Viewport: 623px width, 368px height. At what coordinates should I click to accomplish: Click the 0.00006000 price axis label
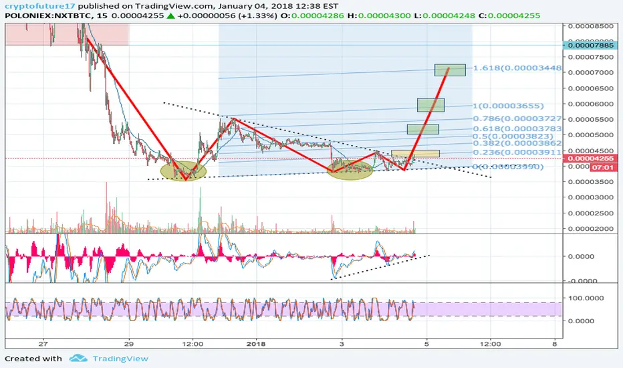590,104
